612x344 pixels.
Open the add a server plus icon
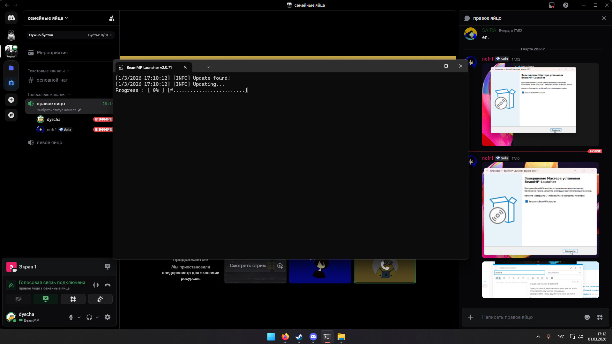tap(11, 100)
